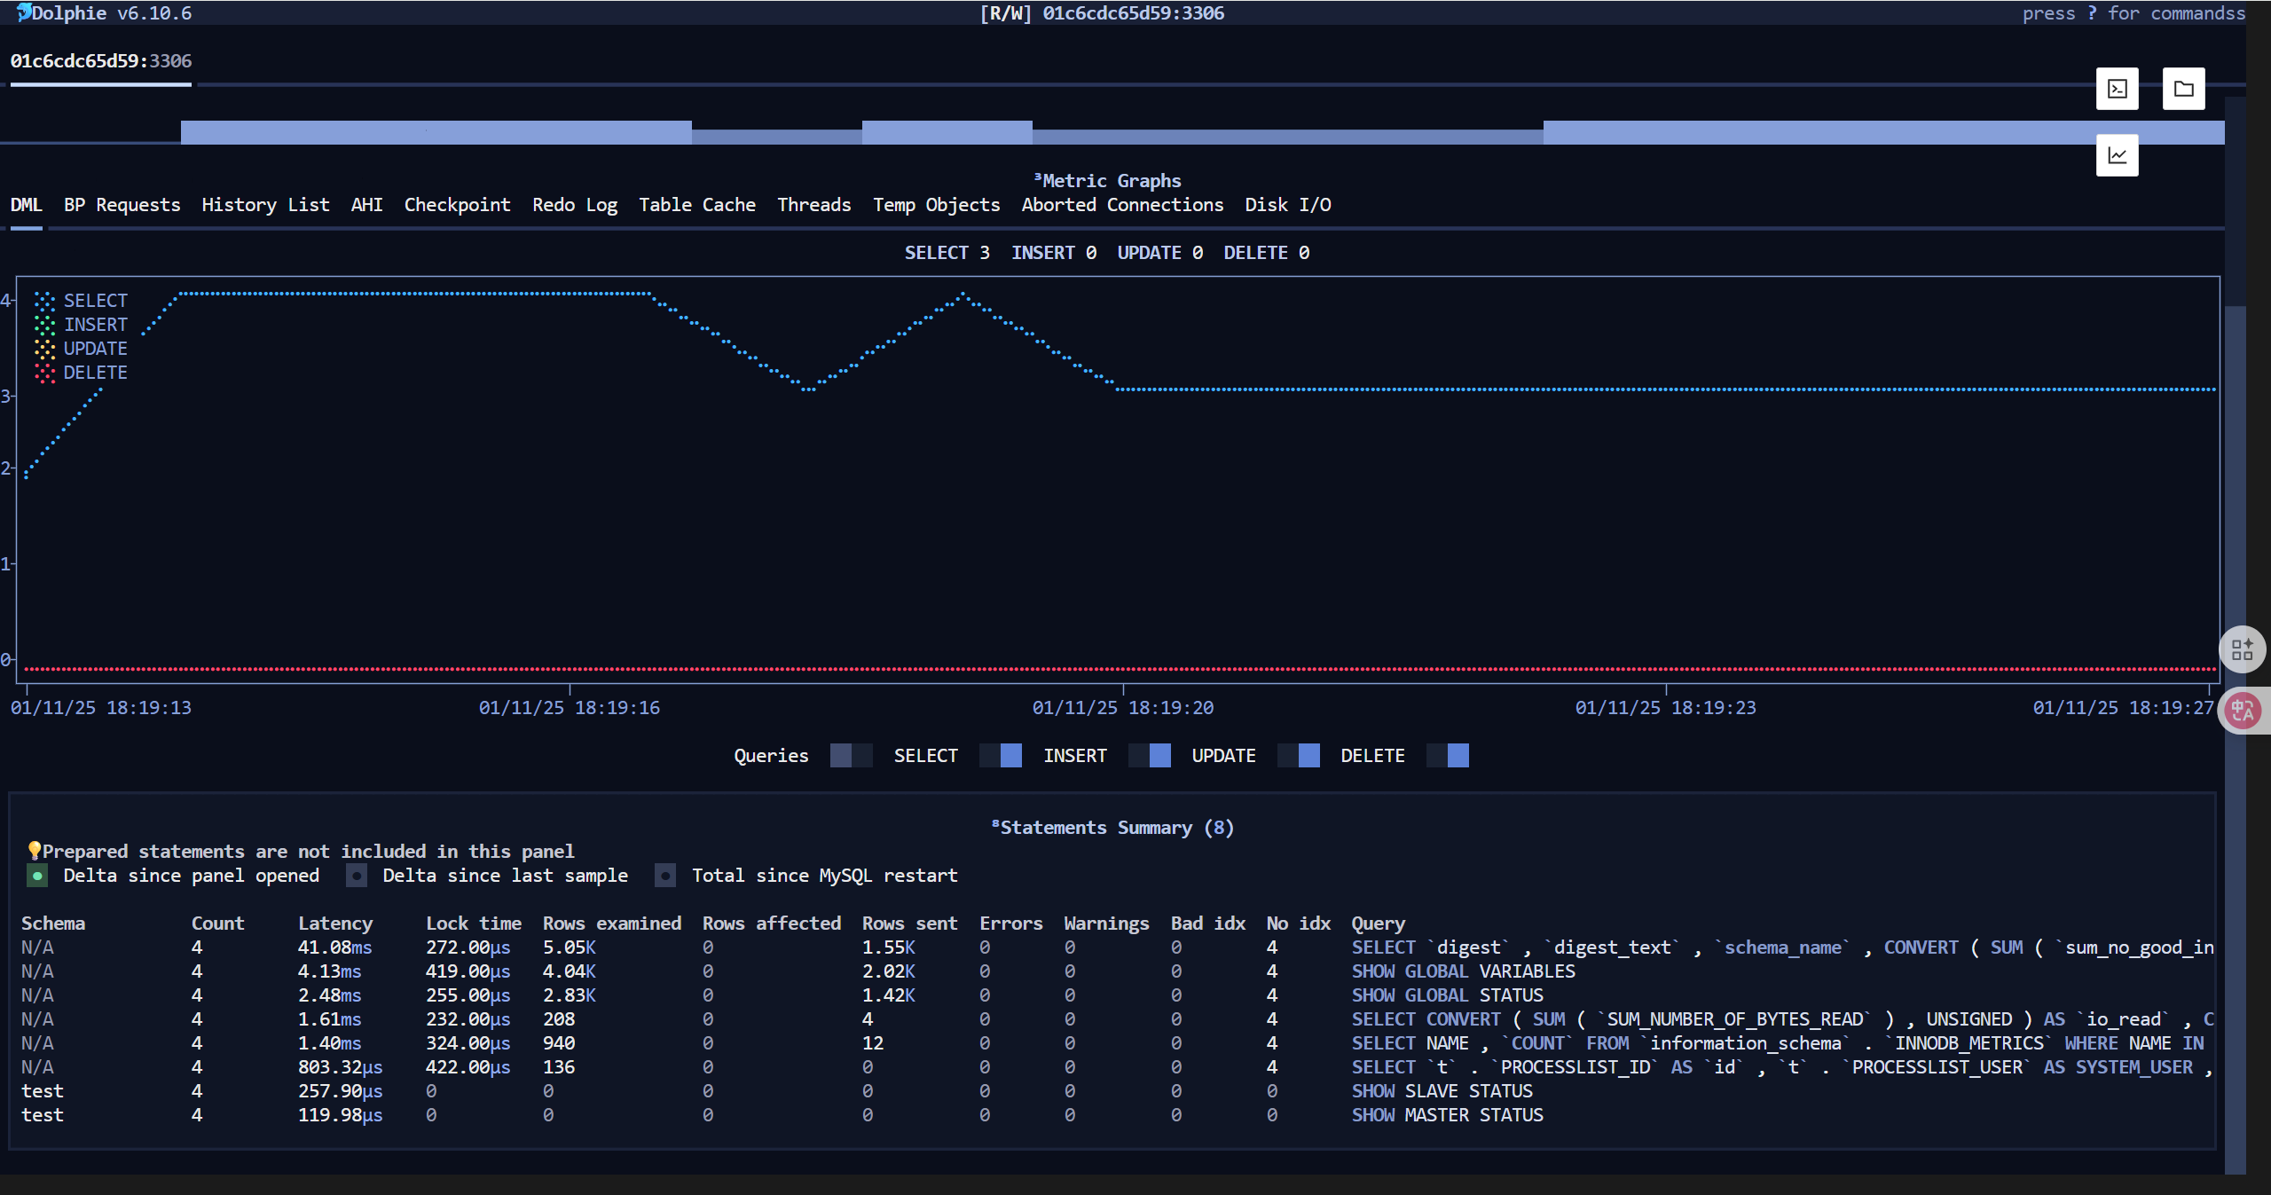Toggle the DELETE graph switch

click(1447, 756)
